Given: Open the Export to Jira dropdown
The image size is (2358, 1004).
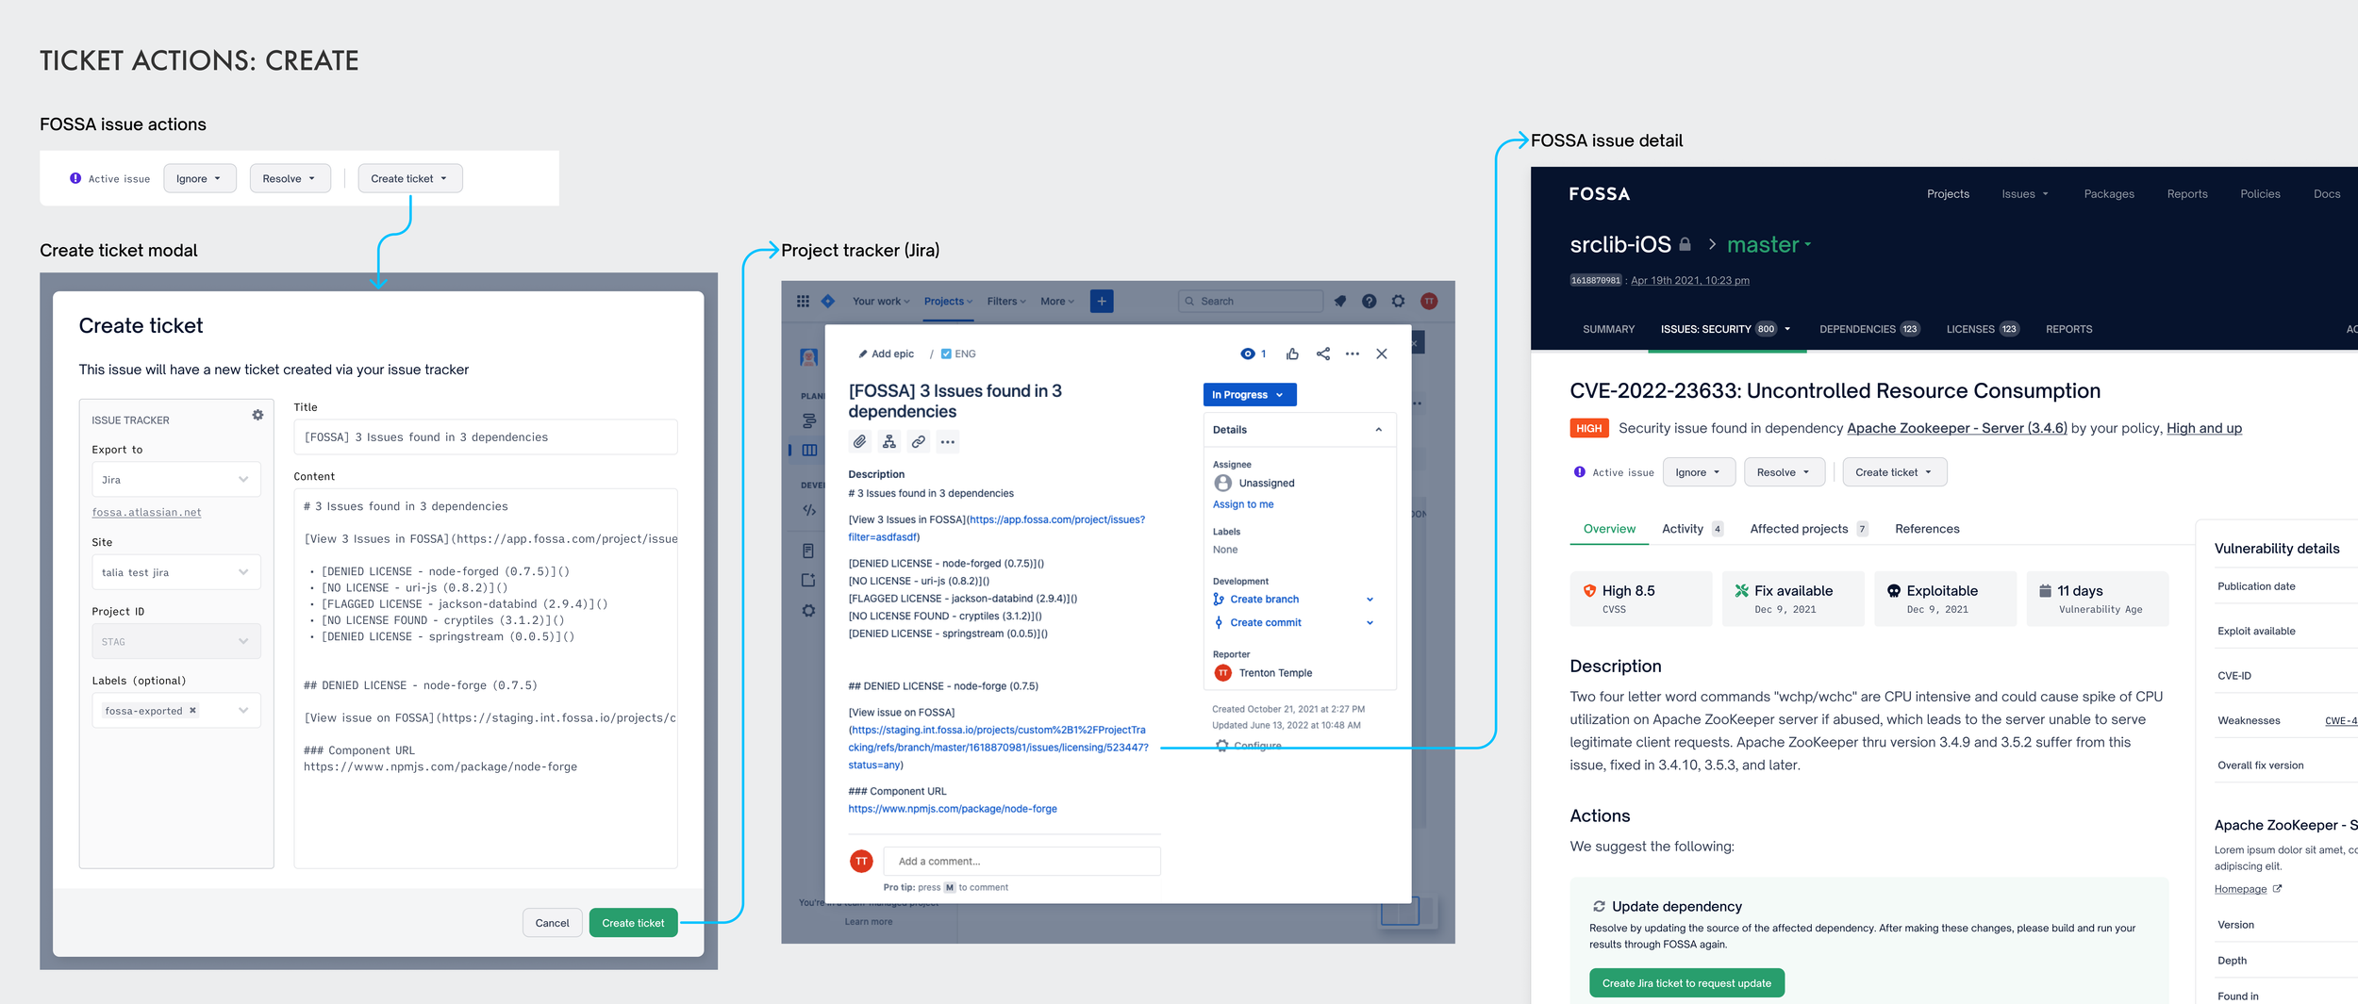Looking at the screenshot, I should point(176,479).
